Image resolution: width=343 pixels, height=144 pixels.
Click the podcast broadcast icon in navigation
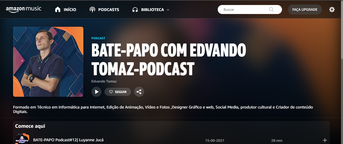(92, 10)
